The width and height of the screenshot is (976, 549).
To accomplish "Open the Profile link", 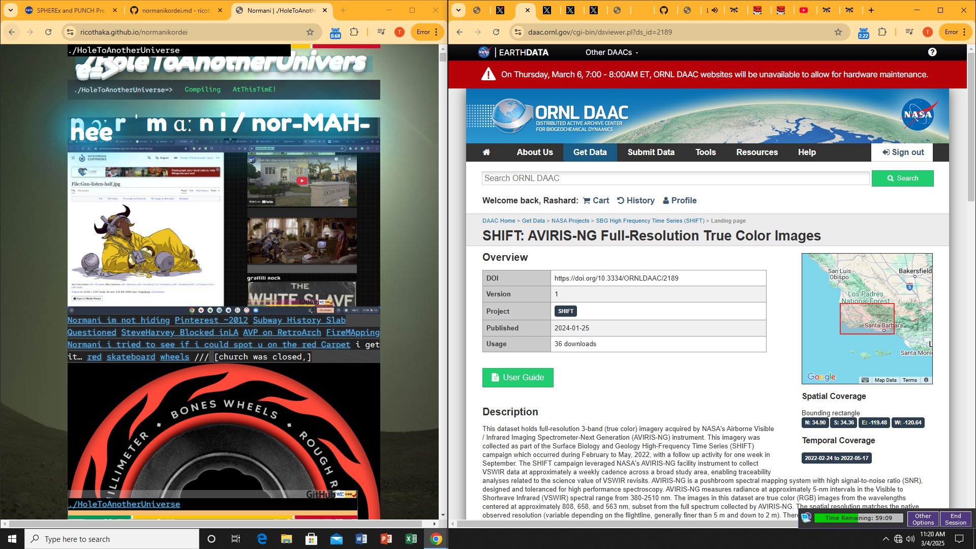I will tap(680, 201).
